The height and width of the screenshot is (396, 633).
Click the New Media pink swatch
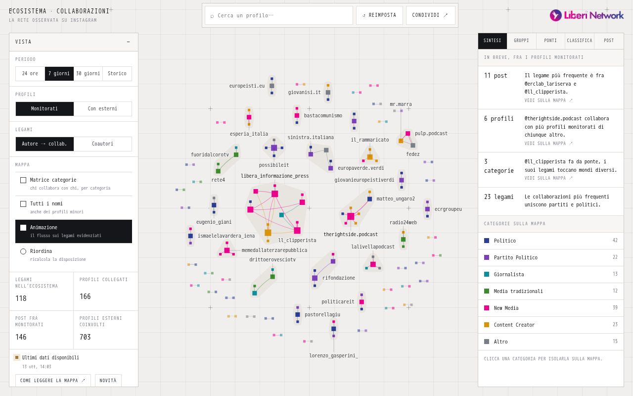tap(487, 308)
